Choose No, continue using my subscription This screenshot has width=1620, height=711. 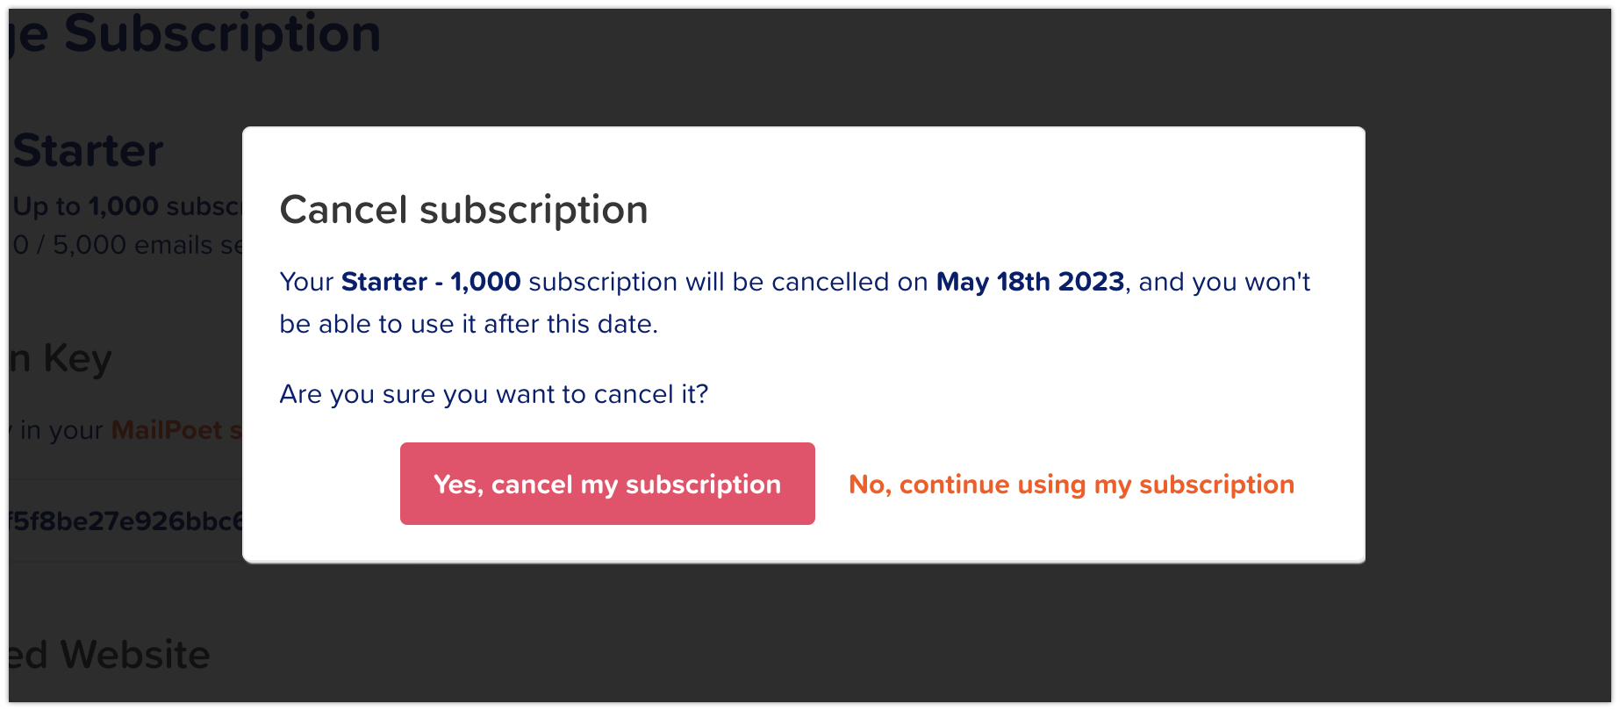(x=1072, y=485)
